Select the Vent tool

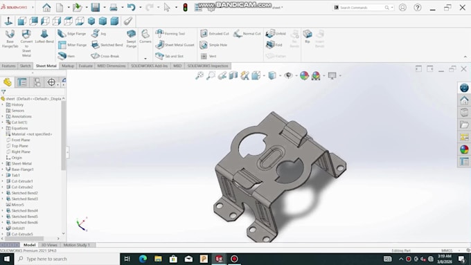208,56
